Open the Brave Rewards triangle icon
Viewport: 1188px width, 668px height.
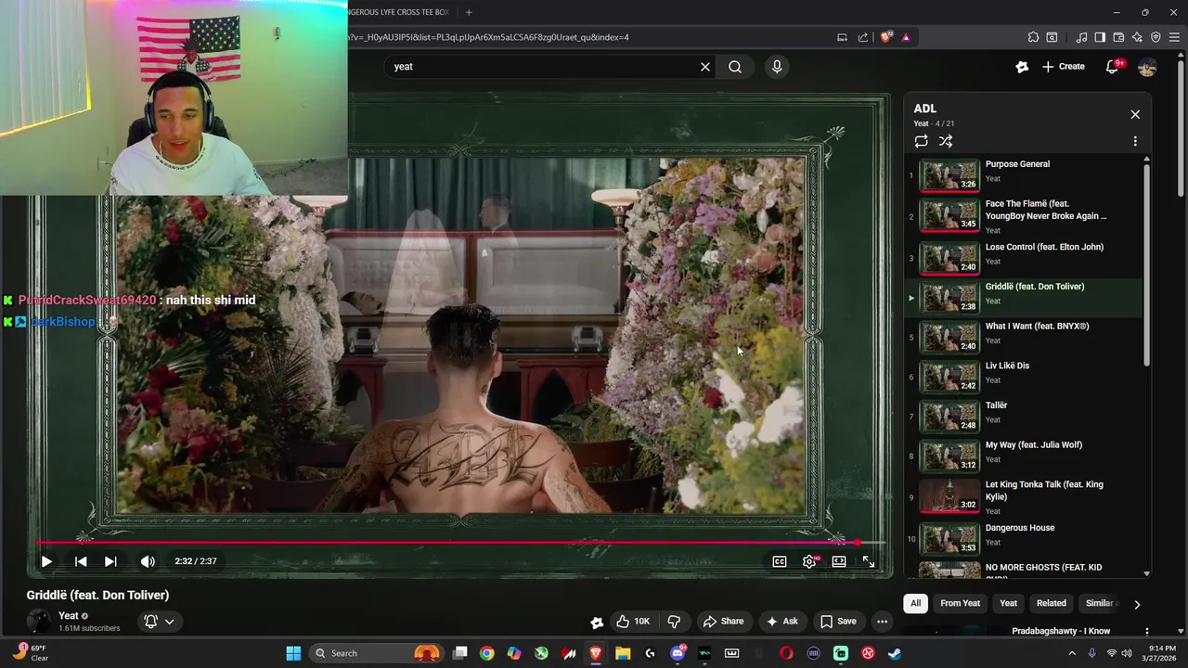tap(906, 37)
